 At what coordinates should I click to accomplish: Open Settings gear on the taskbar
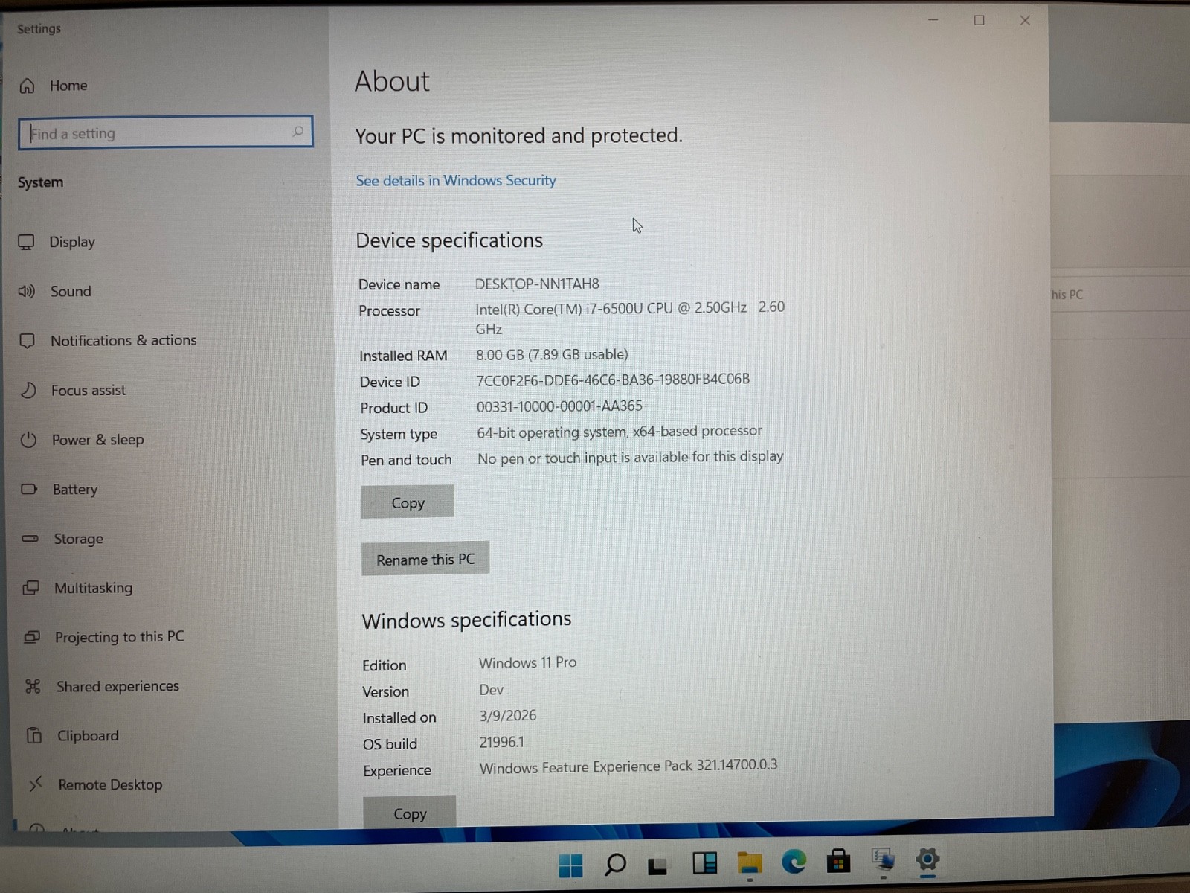[x=927, y=860]
